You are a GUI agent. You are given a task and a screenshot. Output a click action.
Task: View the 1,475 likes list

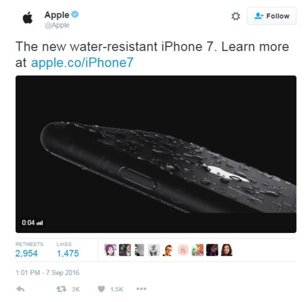[68, 250]
